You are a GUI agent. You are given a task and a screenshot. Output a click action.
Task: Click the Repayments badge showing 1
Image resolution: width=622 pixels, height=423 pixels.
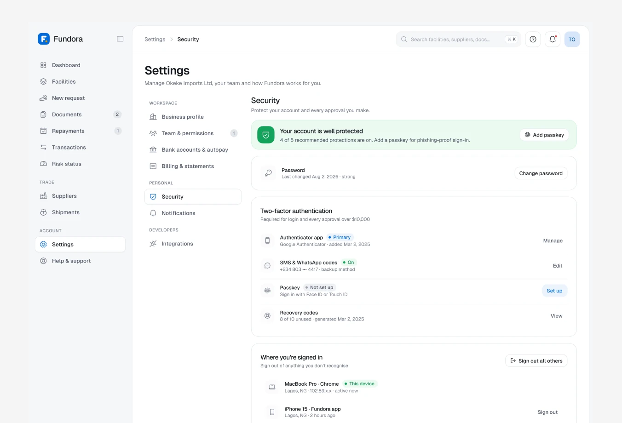[x=118, y=131]
